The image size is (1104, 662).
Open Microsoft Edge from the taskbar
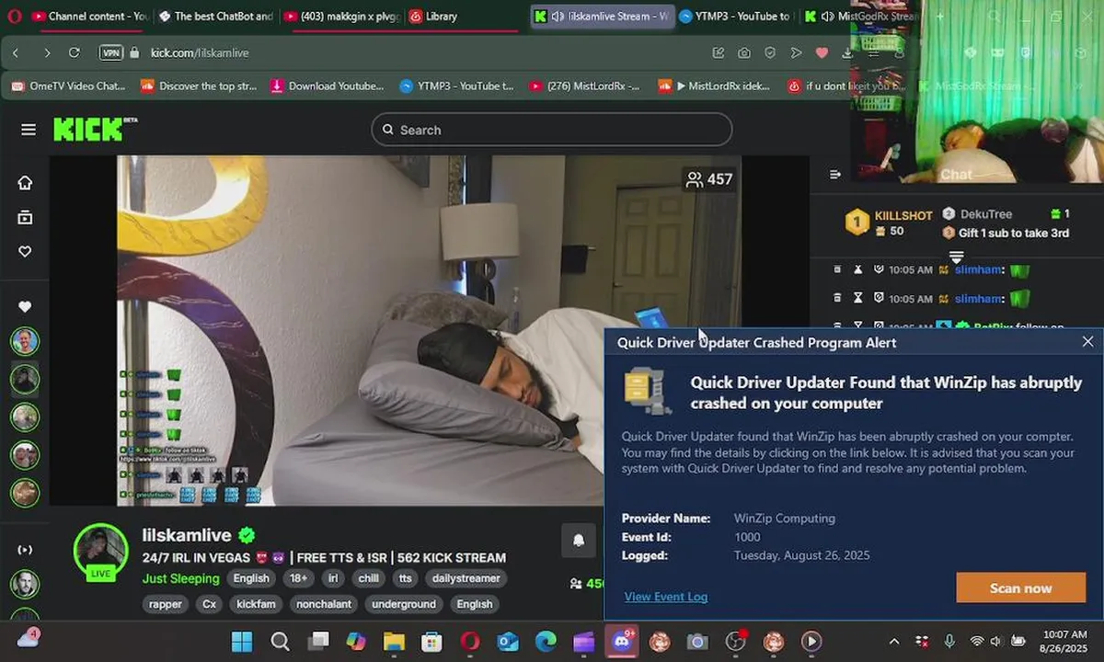[546, 641]
